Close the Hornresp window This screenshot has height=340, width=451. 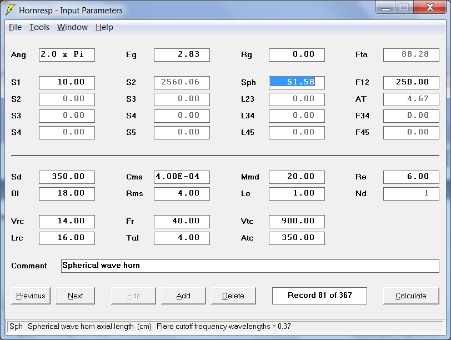430,7
